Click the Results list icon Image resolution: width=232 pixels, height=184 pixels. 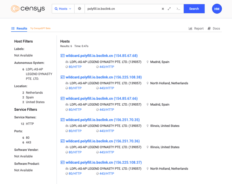13,28
